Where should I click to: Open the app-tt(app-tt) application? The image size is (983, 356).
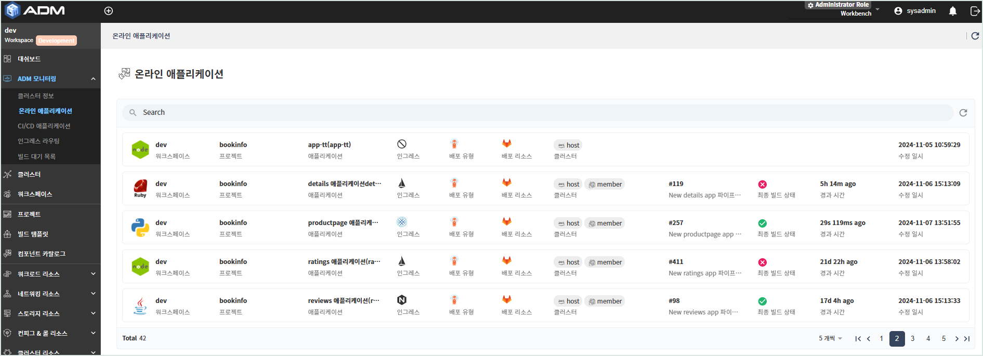point(329,145)
